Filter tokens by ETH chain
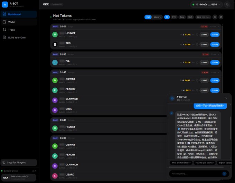 pyautogui.click(x=174, y=17)
